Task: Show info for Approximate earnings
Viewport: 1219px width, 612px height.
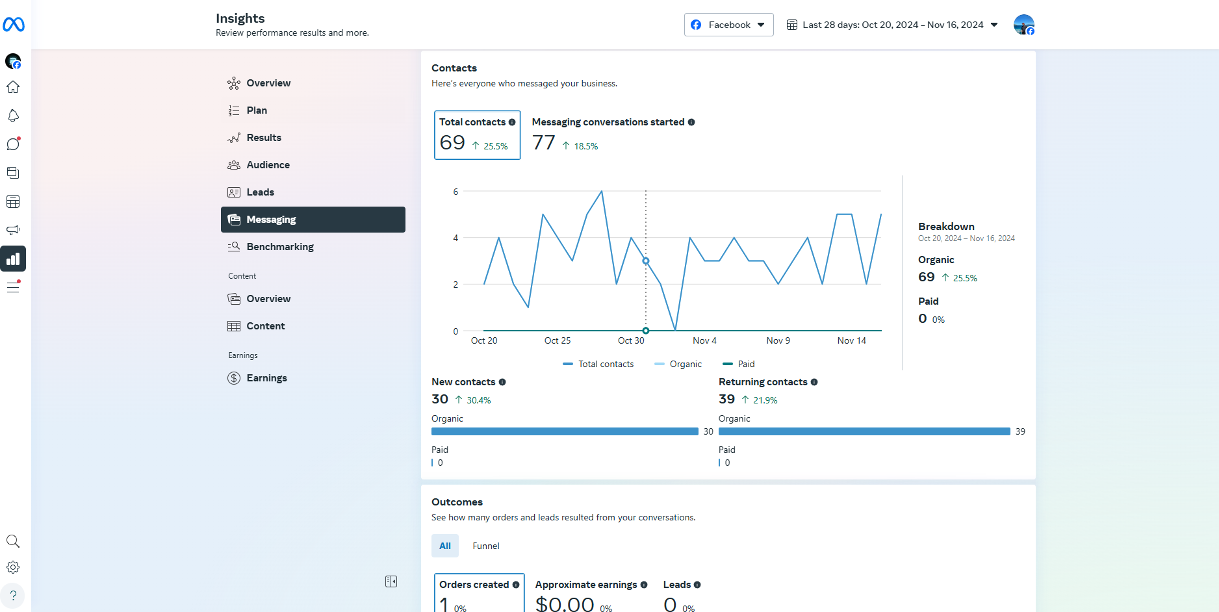Action: [x=644, y=585]
